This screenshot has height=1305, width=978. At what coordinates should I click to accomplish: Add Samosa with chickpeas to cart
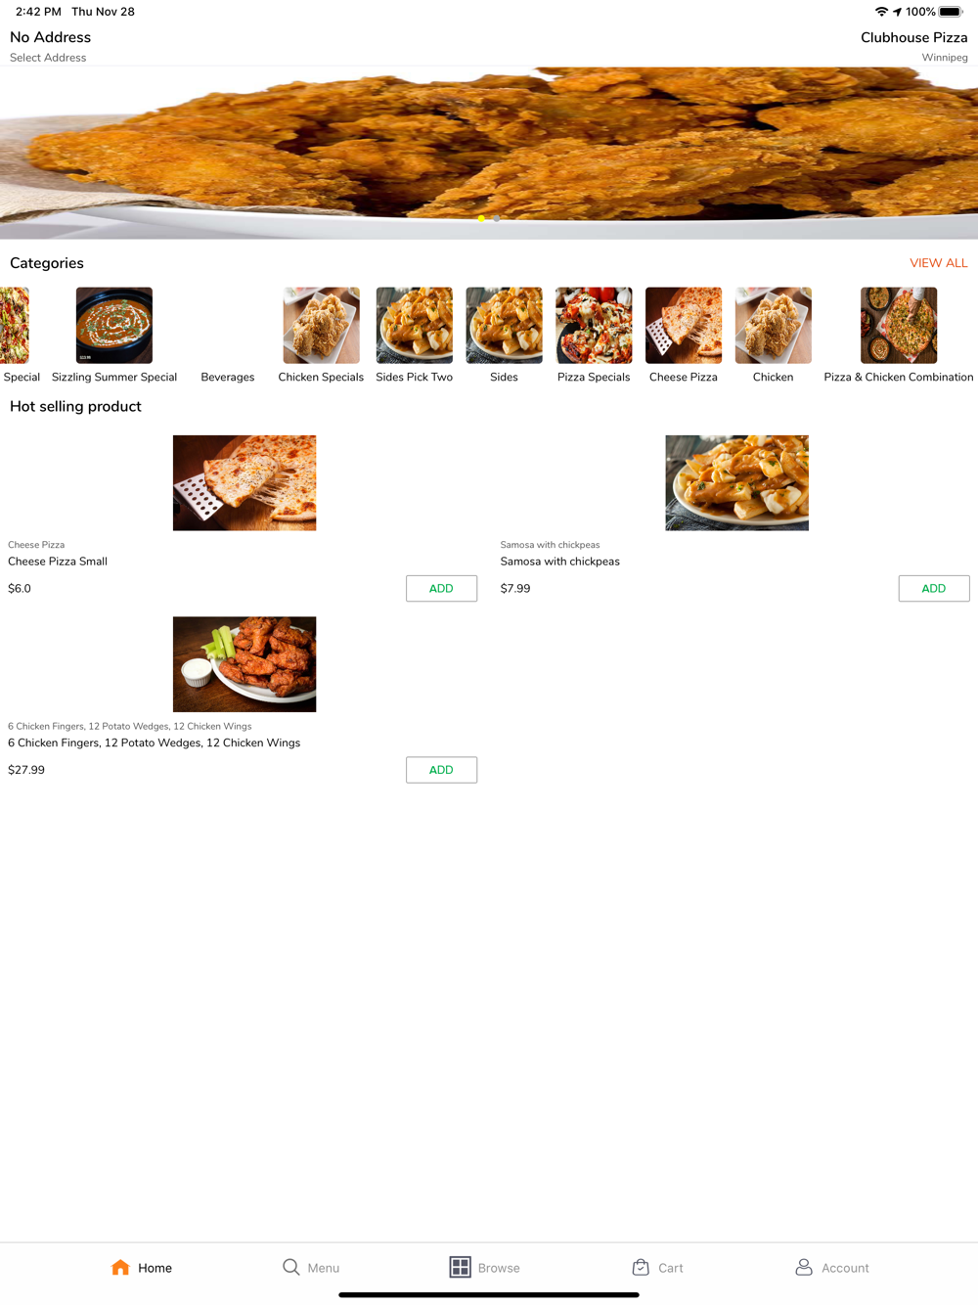pos(934,588)
